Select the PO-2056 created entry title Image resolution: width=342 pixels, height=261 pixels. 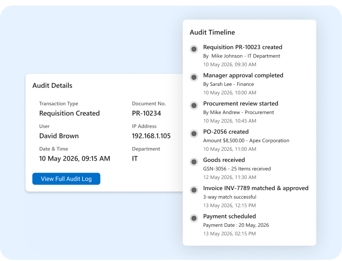(226, 132)
